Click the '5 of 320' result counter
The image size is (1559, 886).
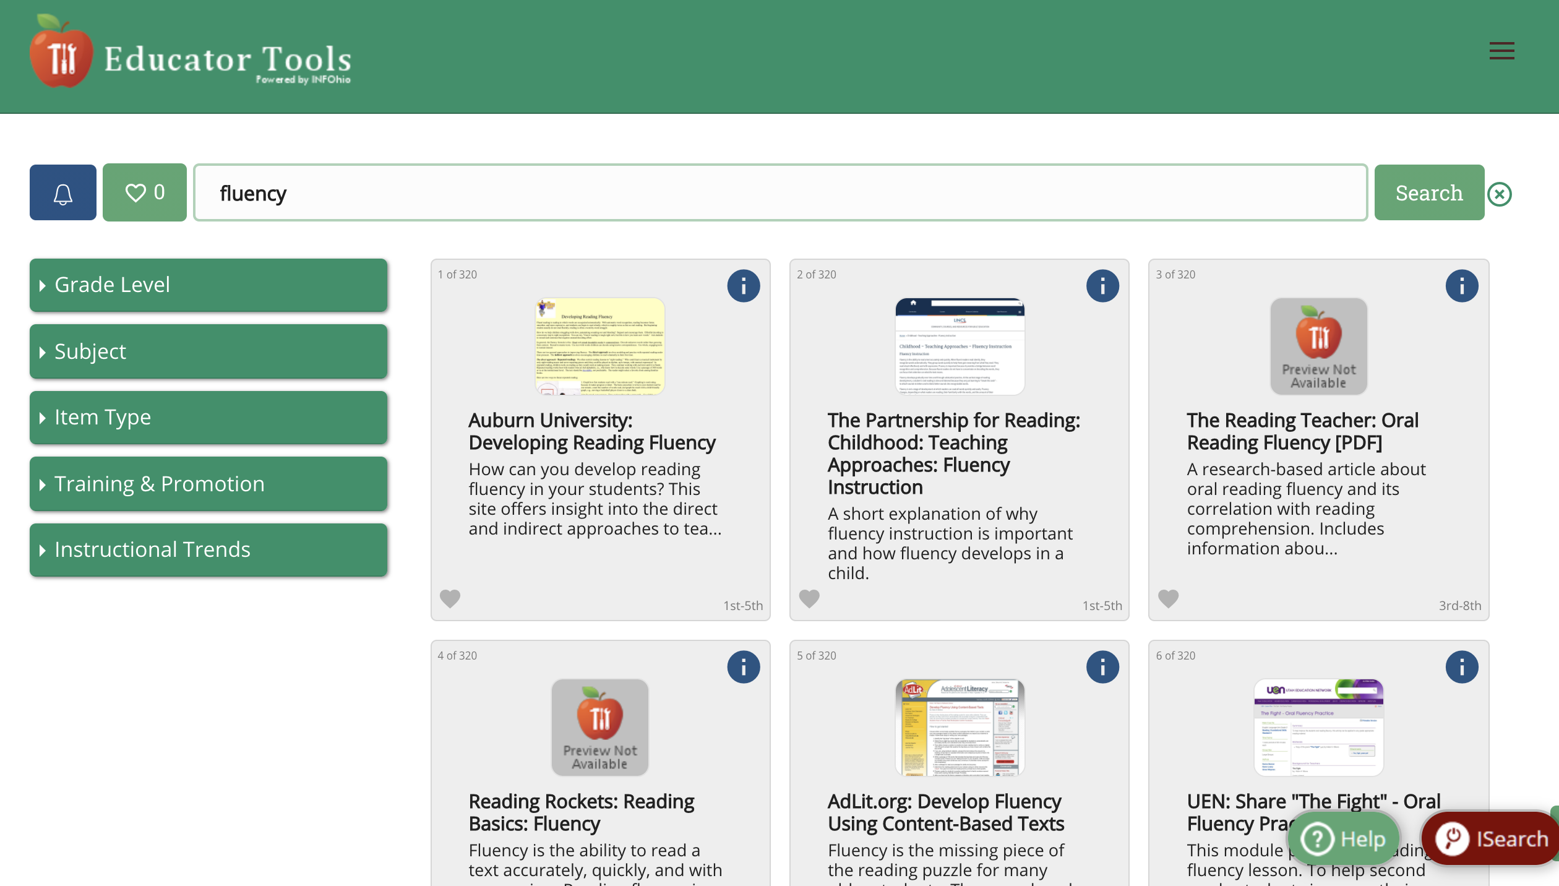[817, 655]
